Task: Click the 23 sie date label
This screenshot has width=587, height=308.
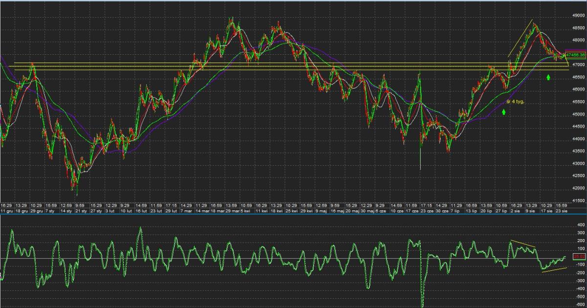Action: 561,211
